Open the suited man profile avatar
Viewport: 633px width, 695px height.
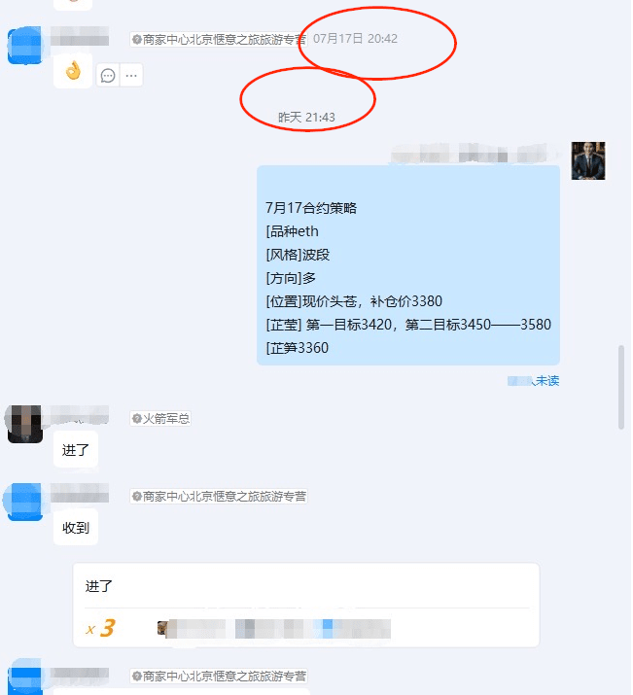pos(587,160)
